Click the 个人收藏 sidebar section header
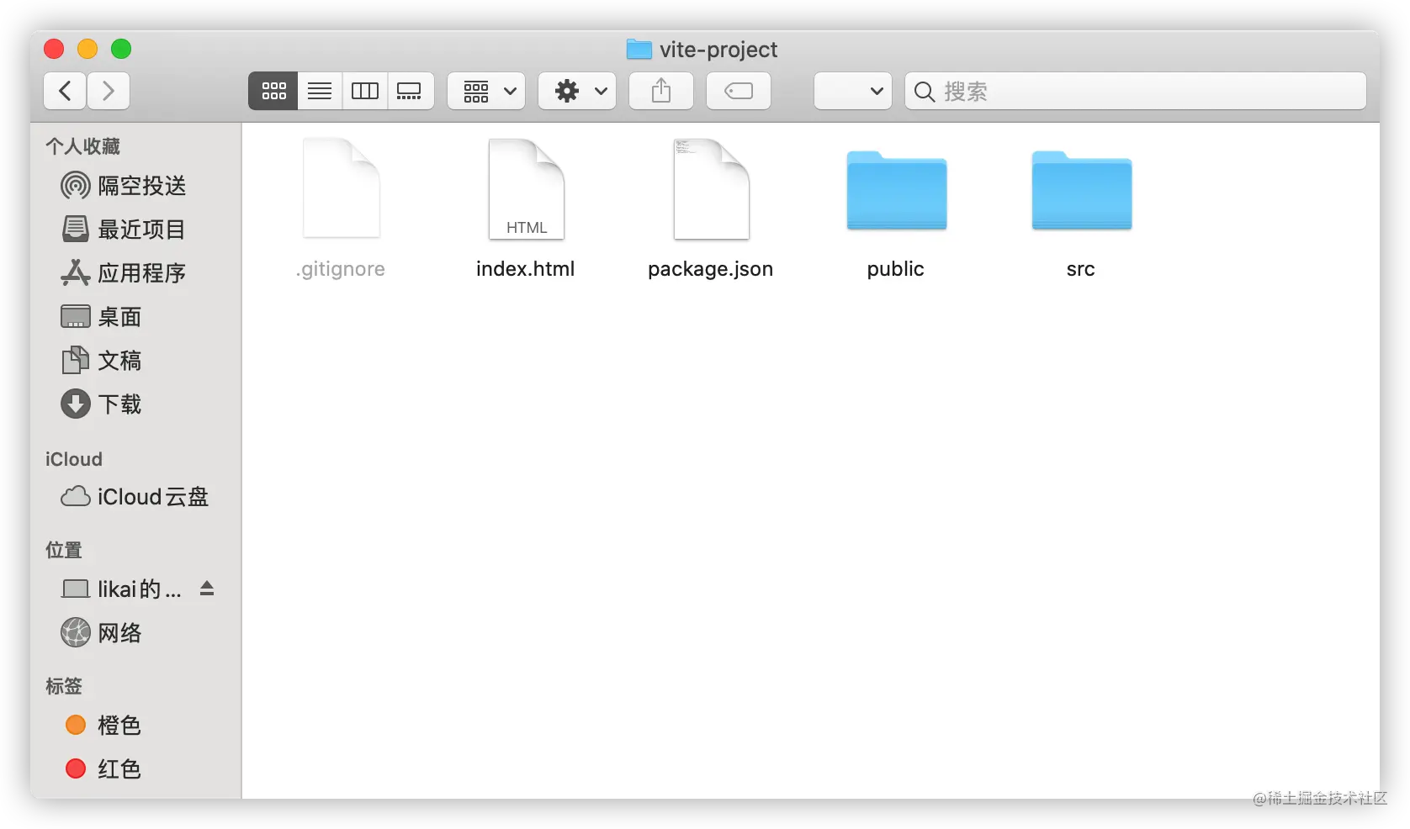The image size is (1410, 829). (x=82, y=146)
